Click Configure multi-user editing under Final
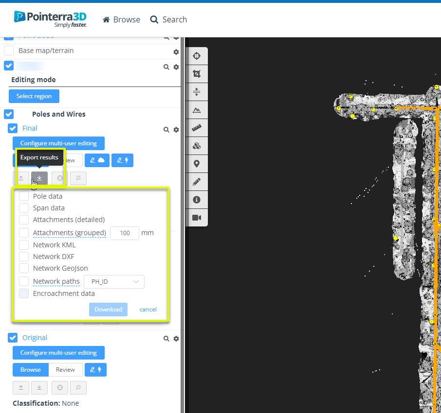This screenshot has height=413, width=441. click(58, 143)
